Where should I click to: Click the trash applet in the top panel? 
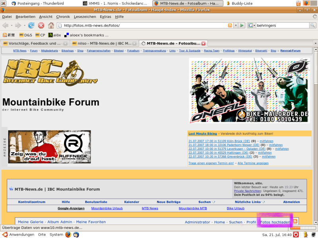(299, 3)
